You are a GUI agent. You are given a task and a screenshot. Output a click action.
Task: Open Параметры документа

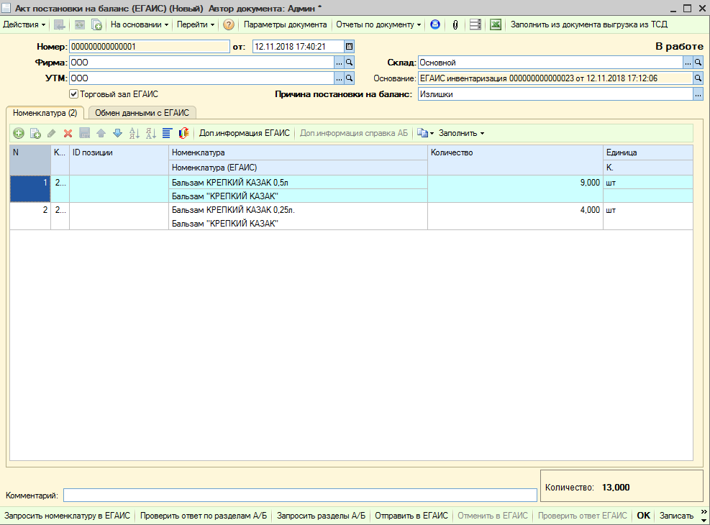[286, 25]
